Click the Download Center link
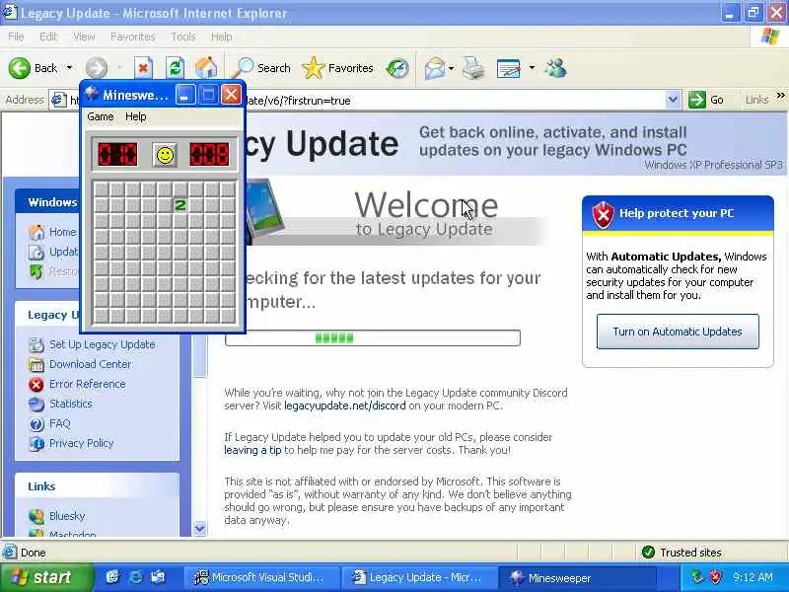789x592 pixels. 90,364
